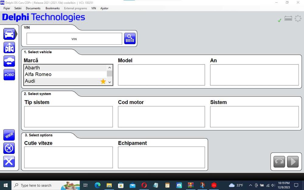Open the External programs menu

coord(75,8)
